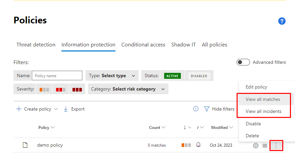Open the three-dot menu for demo policy
Image resolution: width=295 pixels, height=154 pixels.
pos(276,145)
